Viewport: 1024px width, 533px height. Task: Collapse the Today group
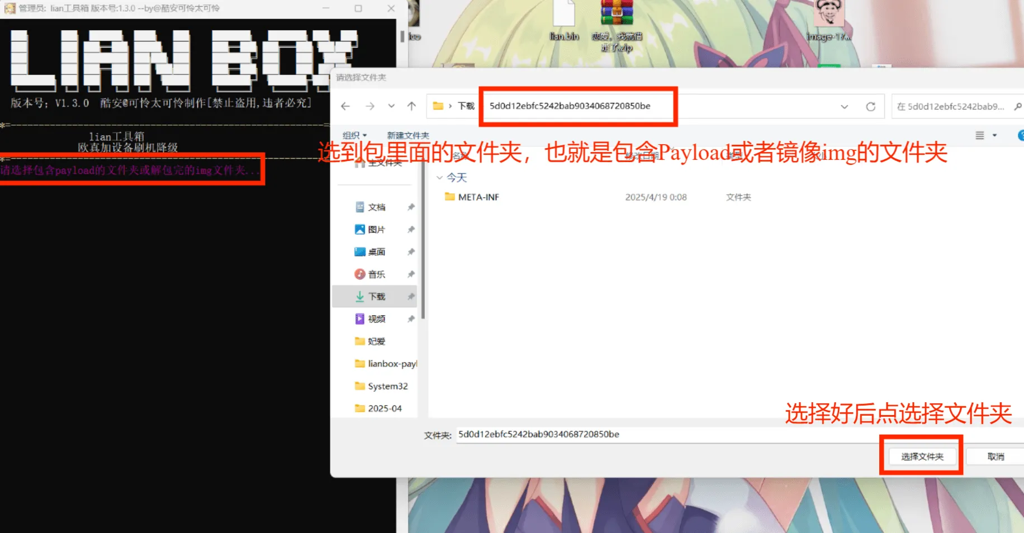coord(440,178)
